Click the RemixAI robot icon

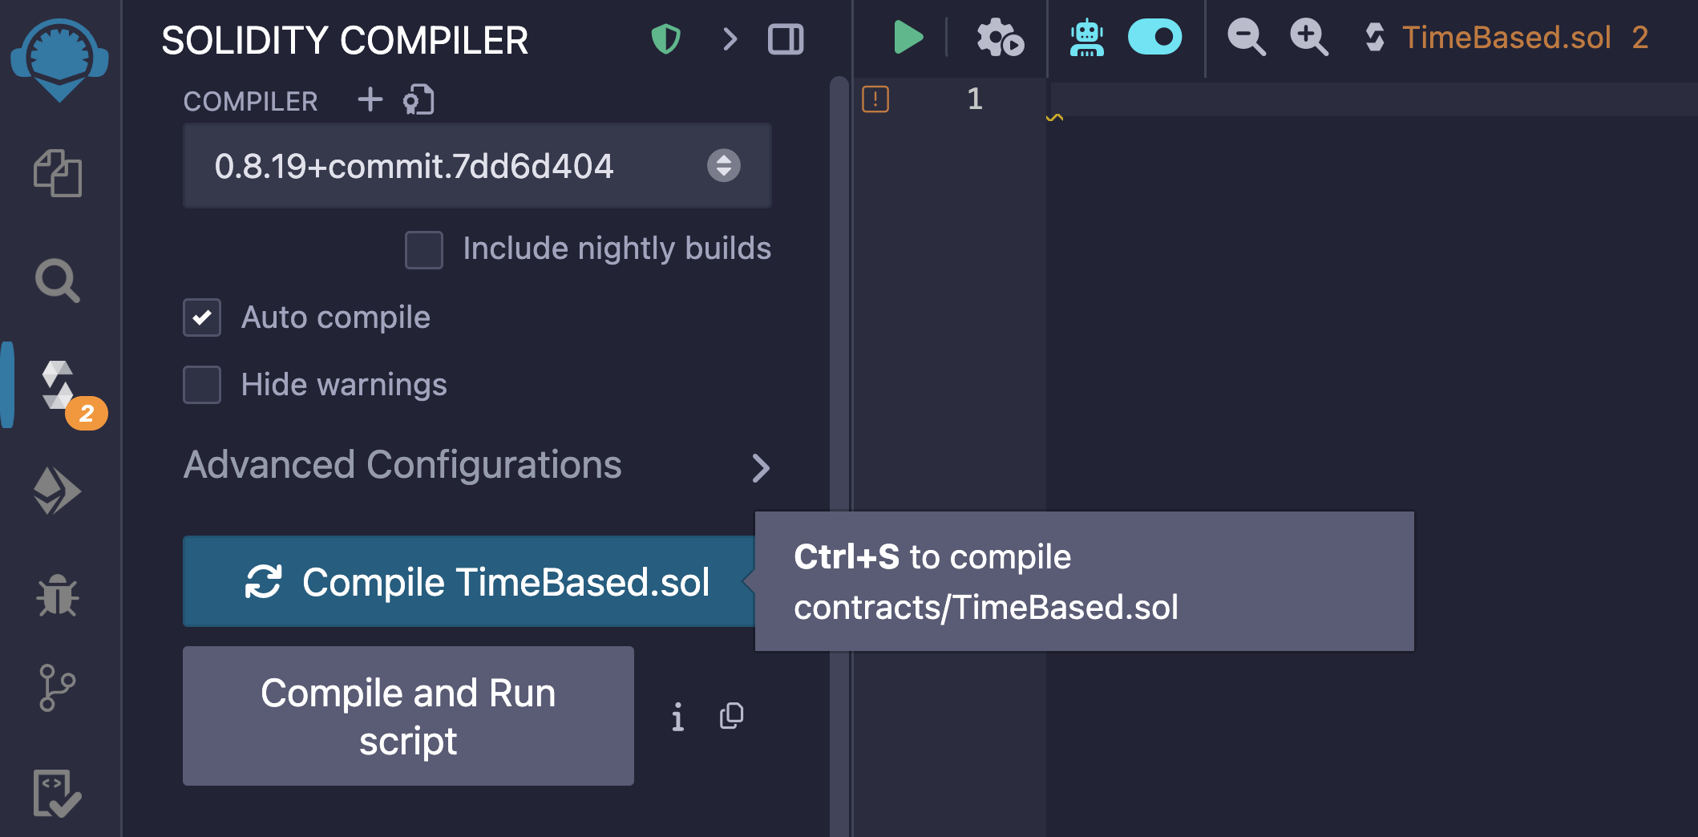point(1086,38)
